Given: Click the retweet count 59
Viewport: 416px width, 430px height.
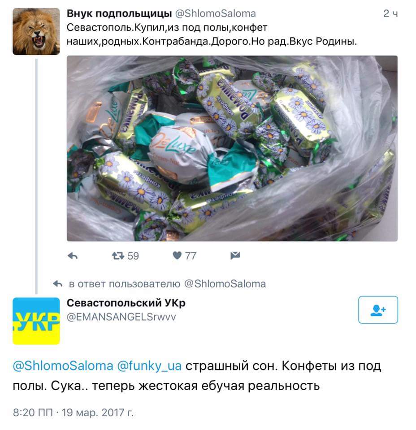Looking at the screenshot, I should [x=133, y=256].
